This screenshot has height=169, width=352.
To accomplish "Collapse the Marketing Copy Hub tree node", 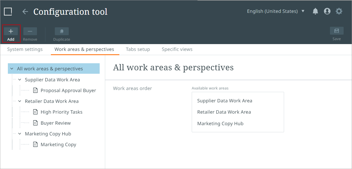I will pos(20,134).
